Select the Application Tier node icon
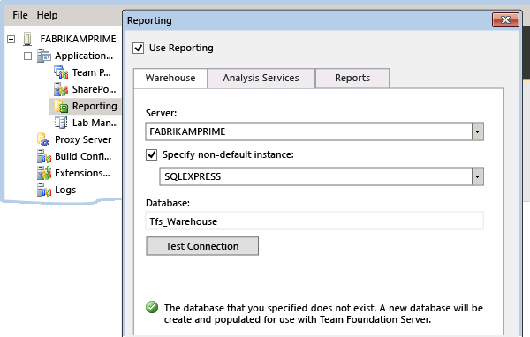The image size is (530, 337). click(44, 56)
